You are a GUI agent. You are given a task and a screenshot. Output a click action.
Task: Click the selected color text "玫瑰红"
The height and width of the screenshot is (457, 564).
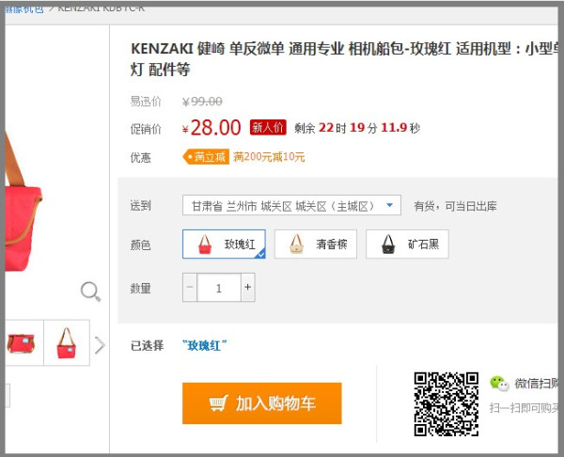205,345
